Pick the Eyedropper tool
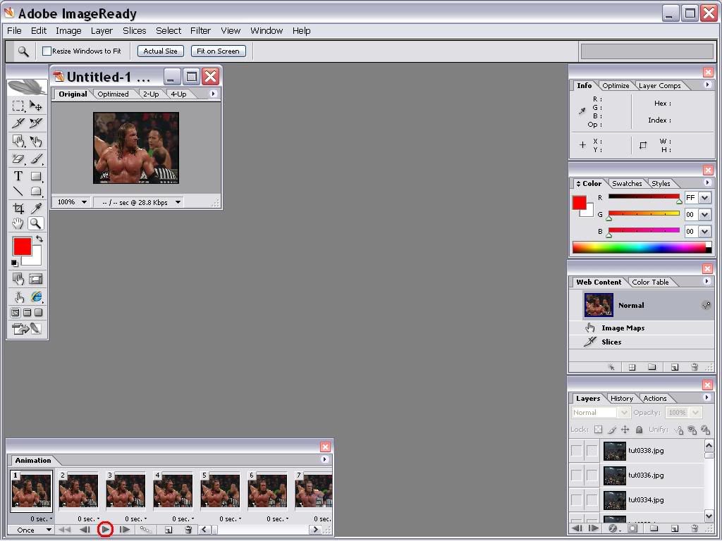Image resolution: width=722 pixels, height=541 pixels. [36, 208]
